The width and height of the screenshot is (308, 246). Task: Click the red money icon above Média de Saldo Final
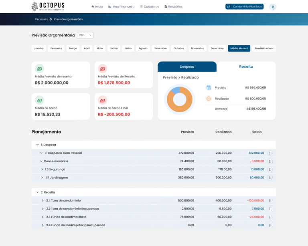pos(102,100)
